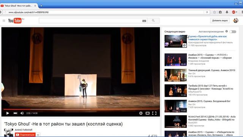Toggle the Автовоспроизведение switch
This screenshot has width=243, height=137.
[x=233, y=32]
